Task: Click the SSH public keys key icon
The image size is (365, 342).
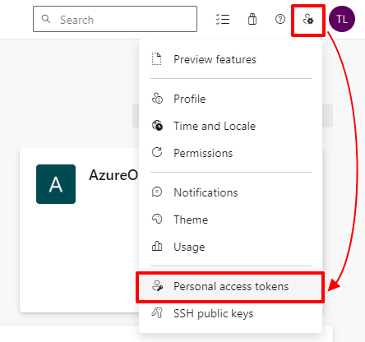Action: [x=157, y=312]
